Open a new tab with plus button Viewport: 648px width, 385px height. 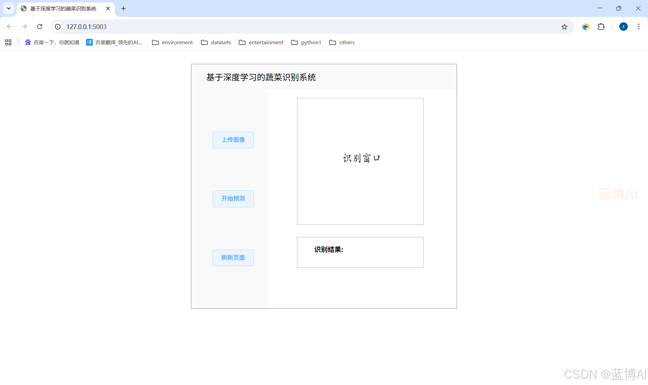[x=124, y=8]
